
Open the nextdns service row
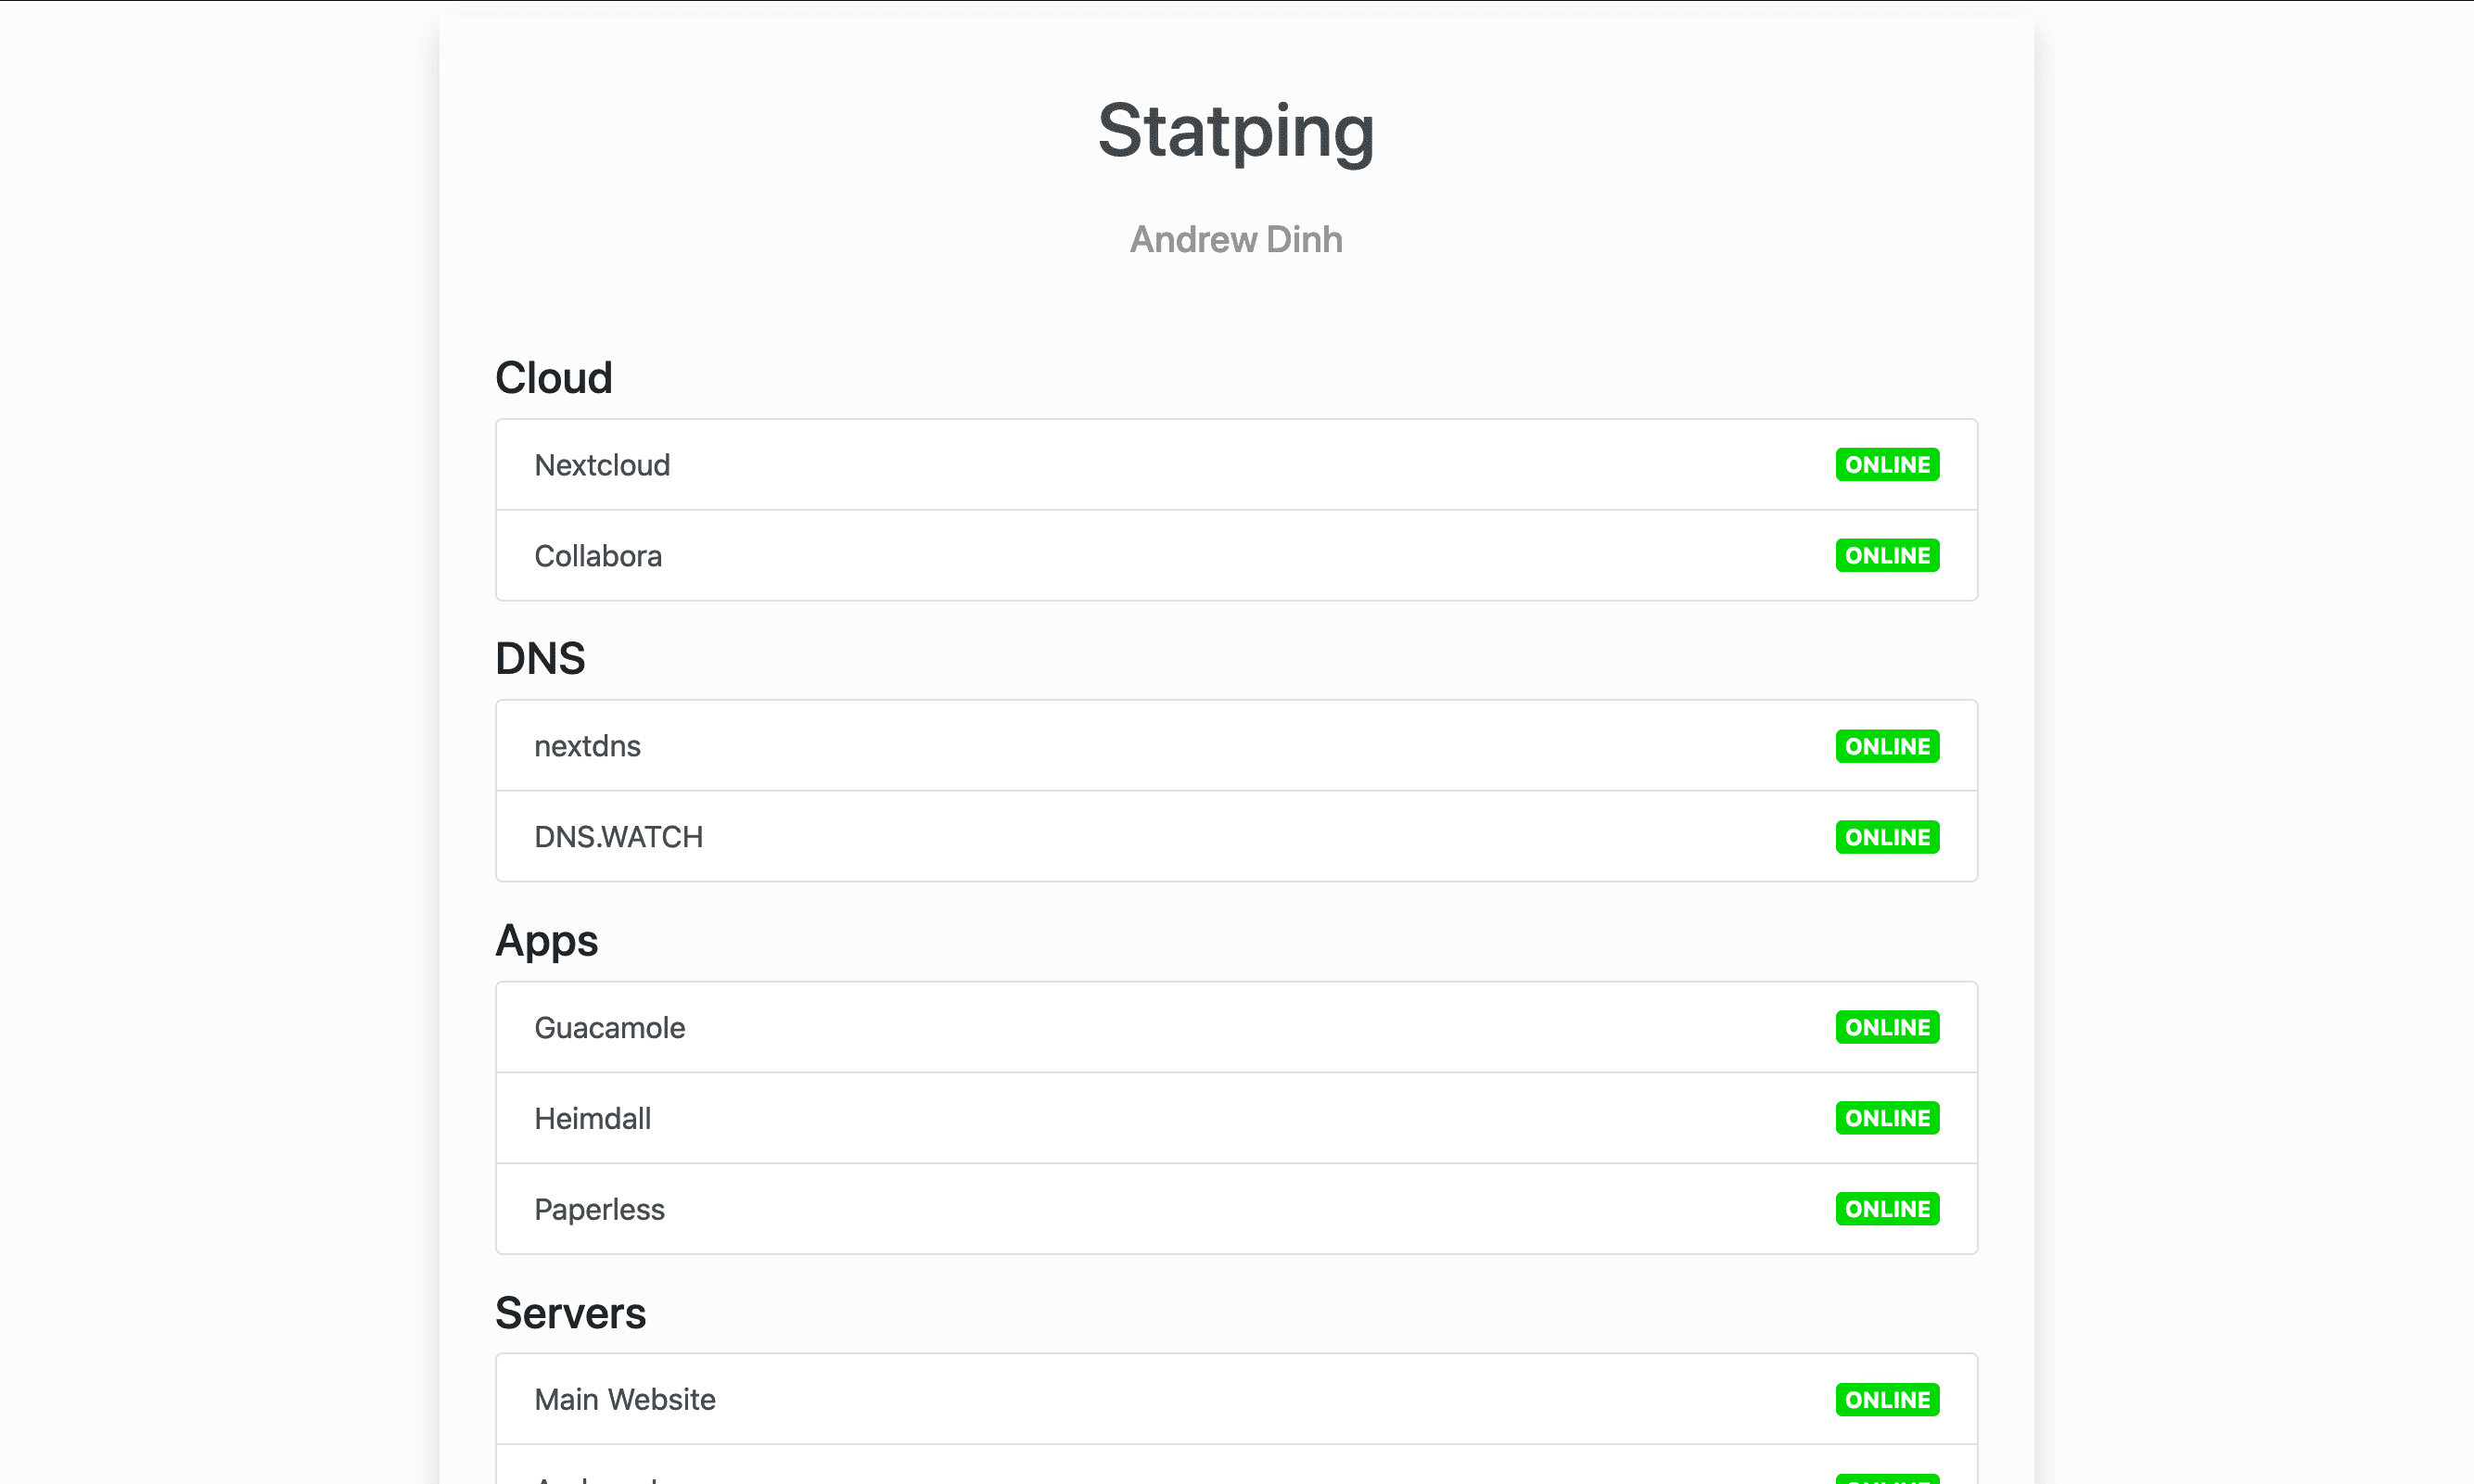coord(1236,746)
